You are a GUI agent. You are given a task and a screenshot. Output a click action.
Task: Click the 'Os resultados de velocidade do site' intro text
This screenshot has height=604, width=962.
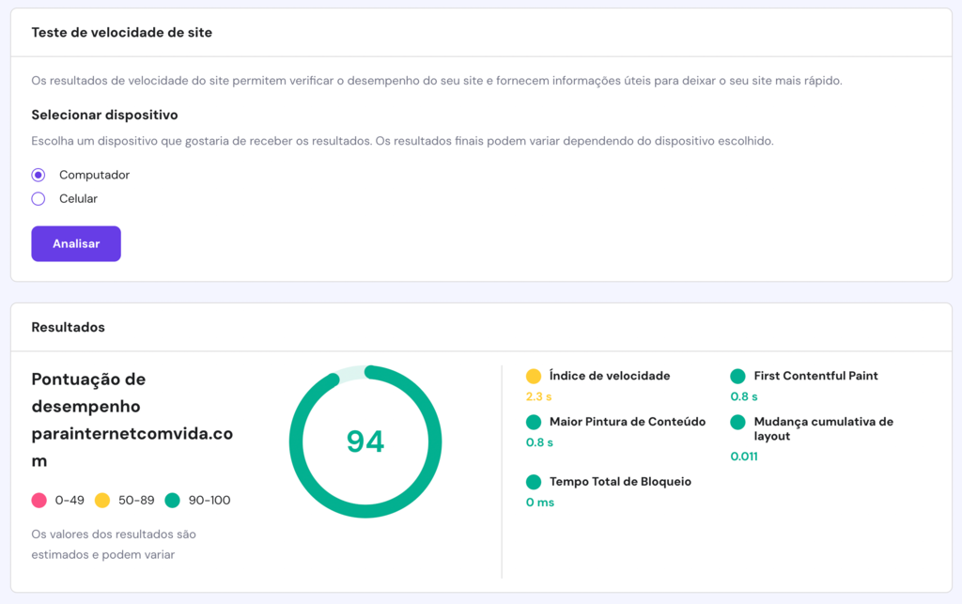[x=437, y=81]
